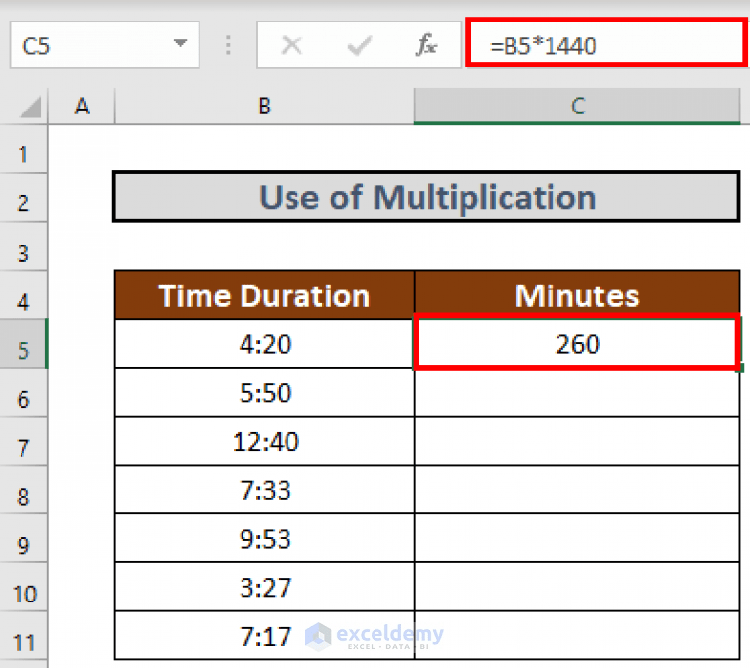Select empty Minutes cell beside 5:50
This screenshot has width=750, height=668.
(x=577, y=393)
